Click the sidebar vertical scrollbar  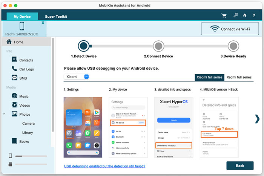pos(53,85)
